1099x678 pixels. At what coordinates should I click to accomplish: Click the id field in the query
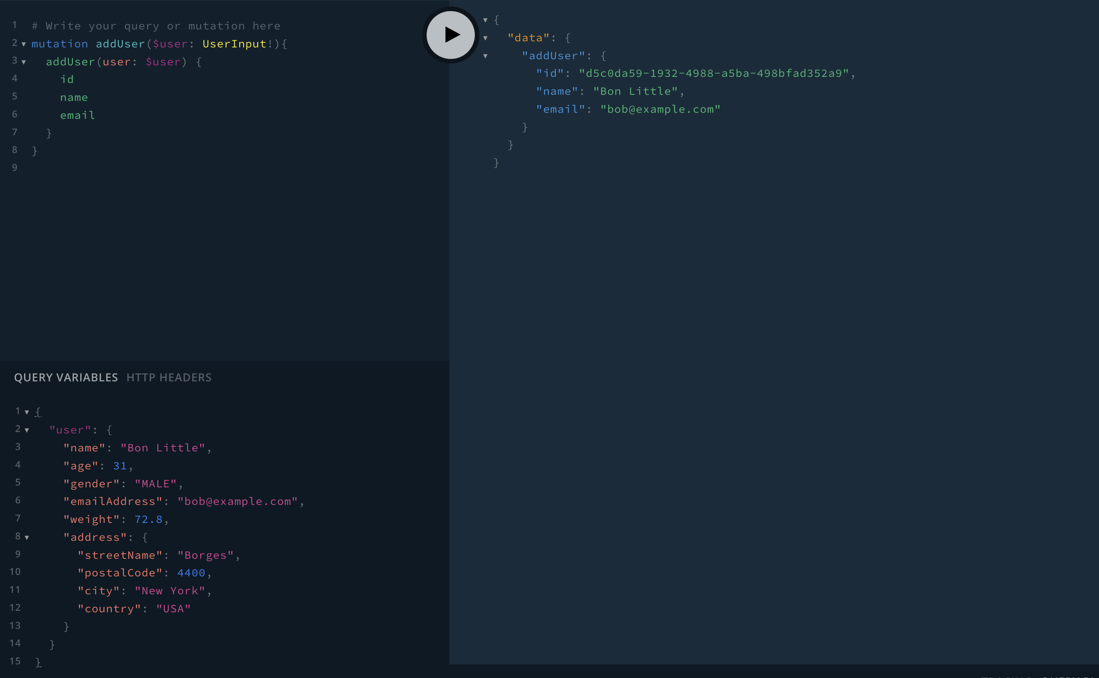(x=67, y=79)
